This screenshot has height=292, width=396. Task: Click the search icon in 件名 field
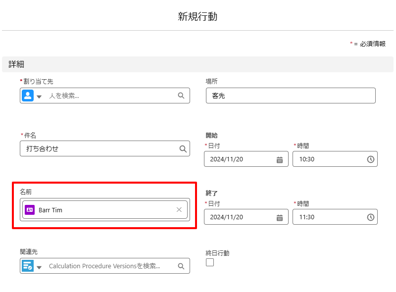(x=183, y=149)
